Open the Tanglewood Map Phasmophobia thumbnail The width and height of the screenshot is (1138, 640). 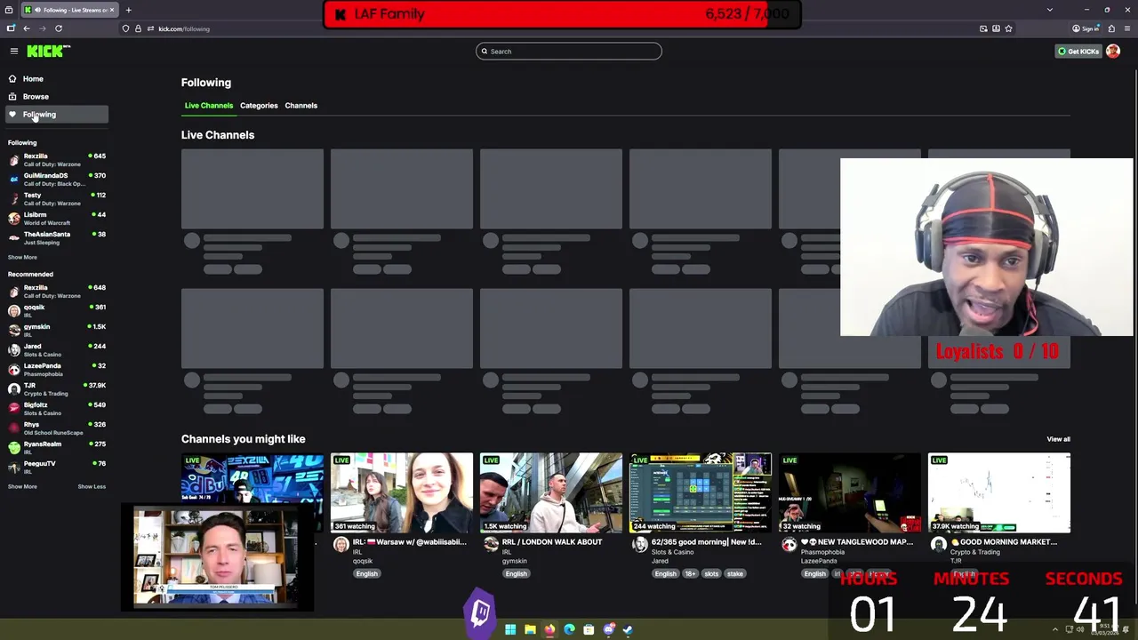(x=850, y=493)
